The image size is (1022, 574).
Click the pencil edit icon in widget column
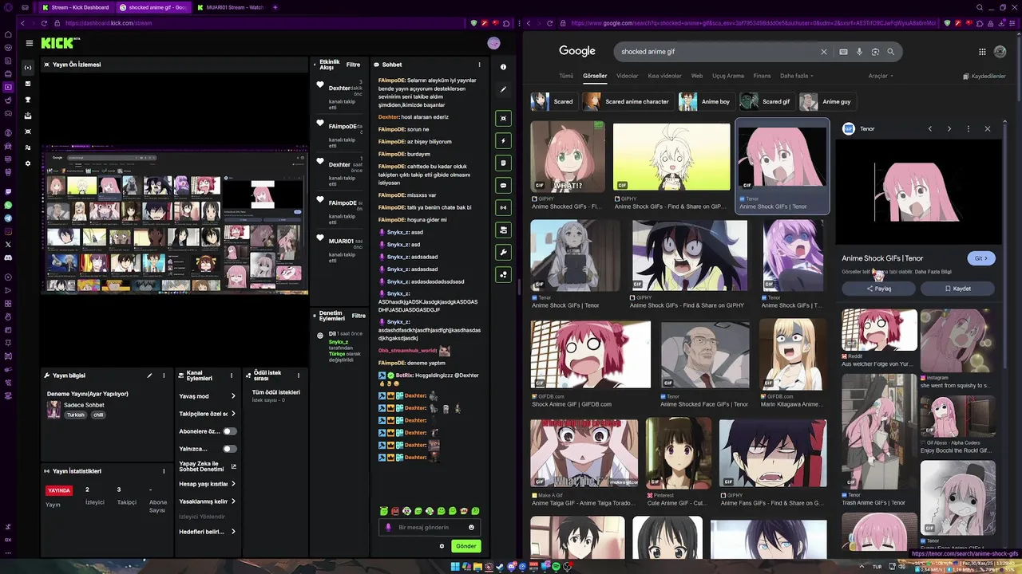pyautogui.click(x=503, y=89)
